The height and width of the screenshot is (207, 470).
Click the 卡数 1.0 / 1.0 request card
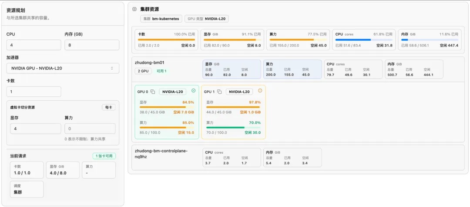(27, 170)
